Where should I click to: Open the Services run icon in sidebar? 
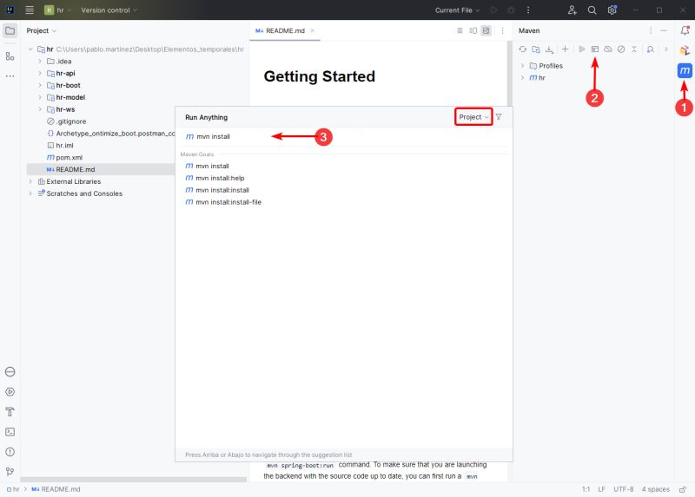click(x=10, y=392)
